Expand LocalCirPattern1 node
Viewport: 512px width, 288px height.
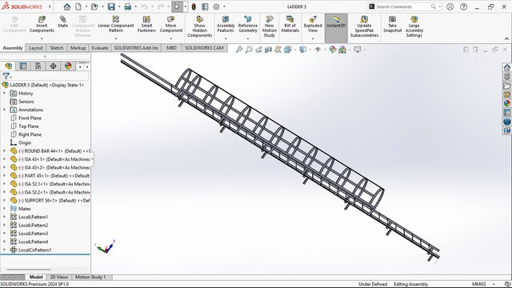(4, 250)
